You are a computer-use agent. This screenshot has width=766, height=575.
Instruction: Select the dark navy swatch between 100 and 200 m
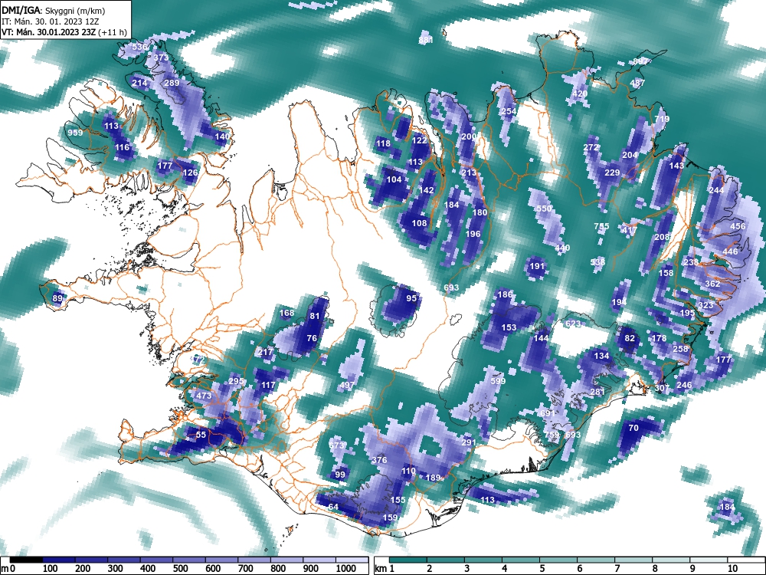[58, 560]
